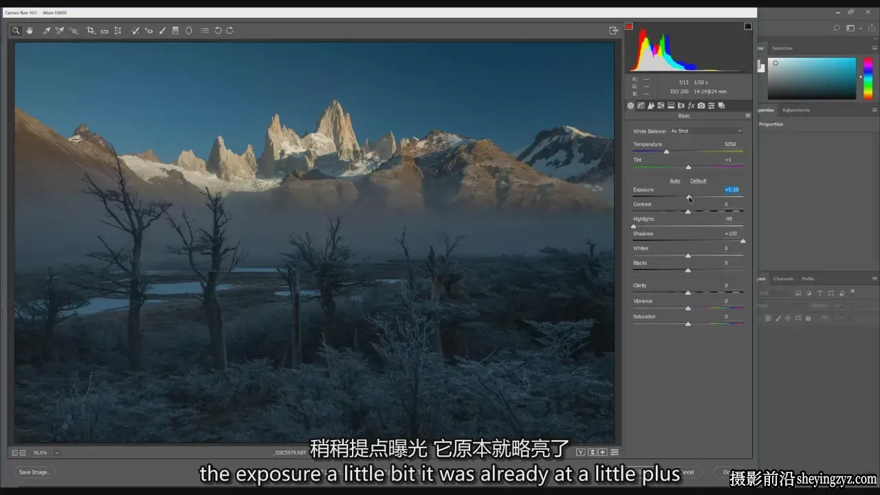This screenshot has height=495, width=880.
Task: Toggle highlight clipping warning on histogram
Action: tap(748, 26)
